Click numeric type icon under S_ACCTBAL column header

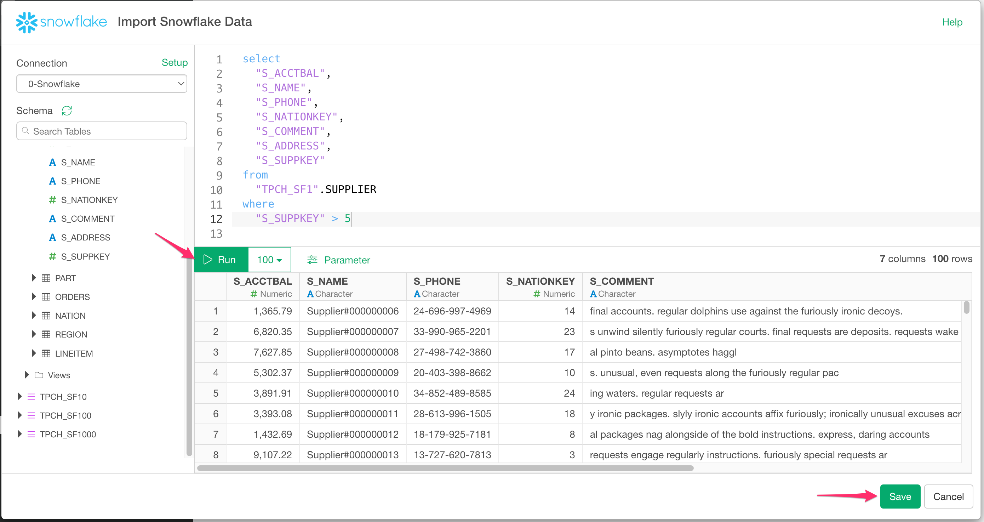pos(254,294)
